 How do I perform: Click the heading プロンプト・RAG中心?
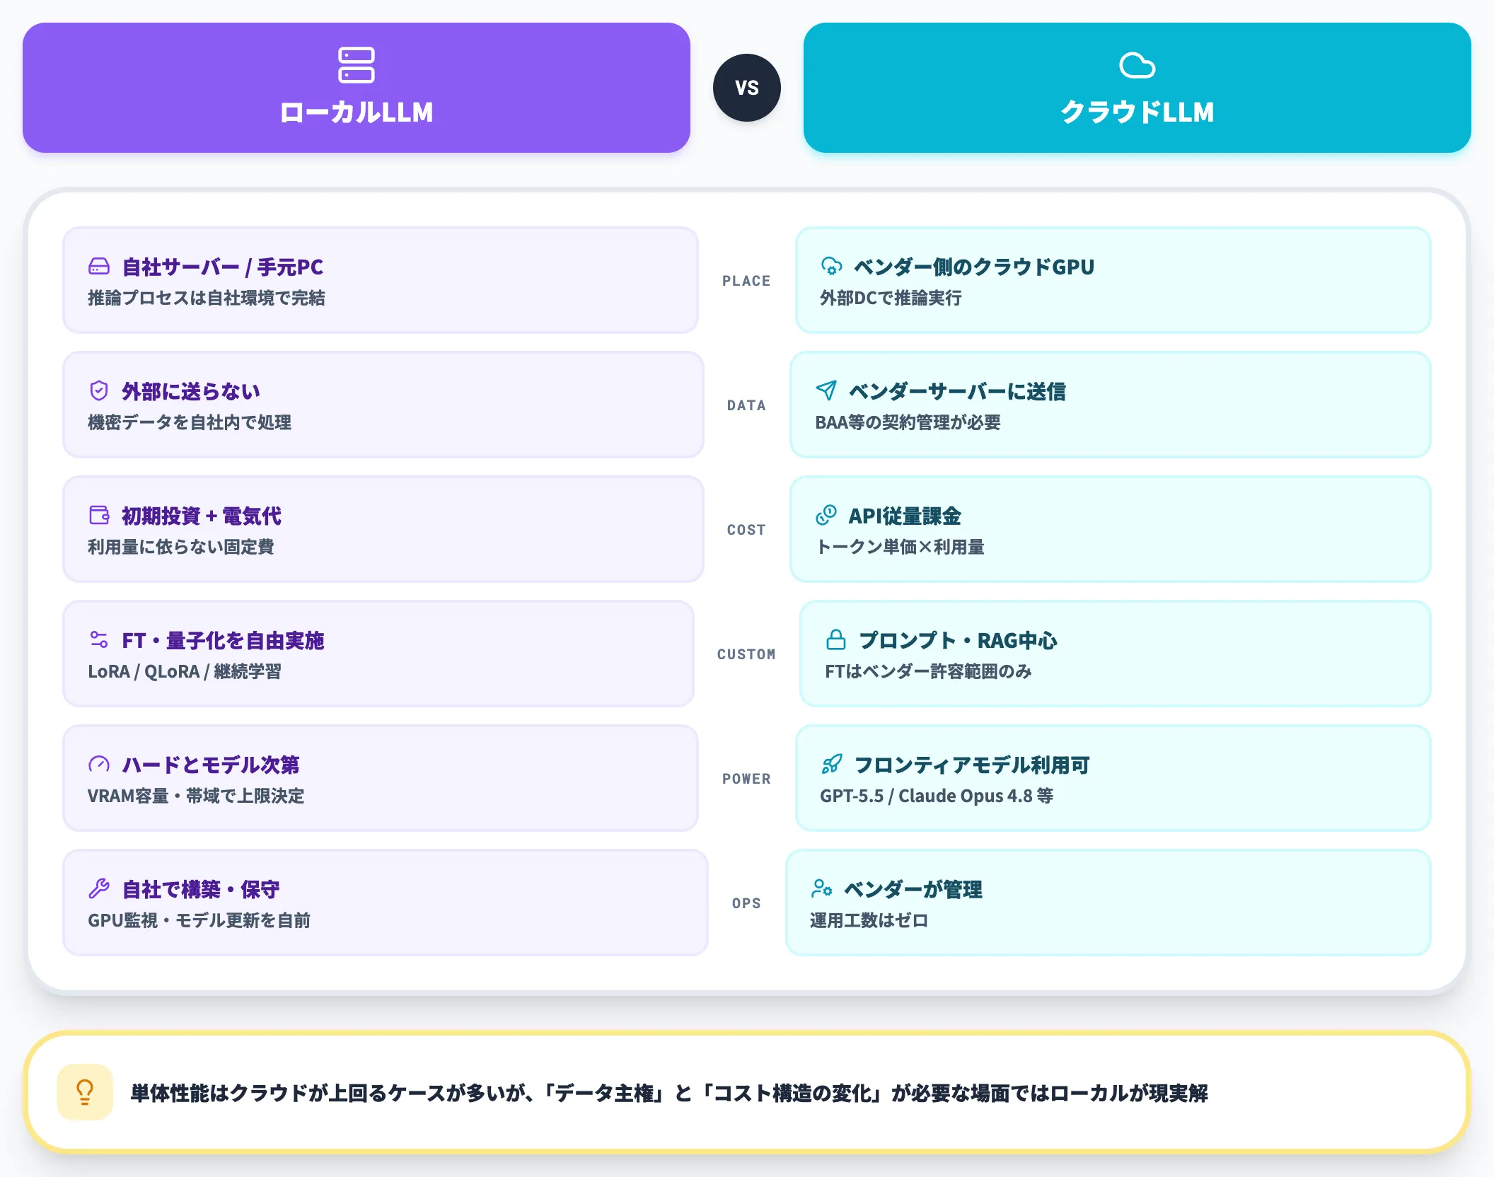[958, 641]
